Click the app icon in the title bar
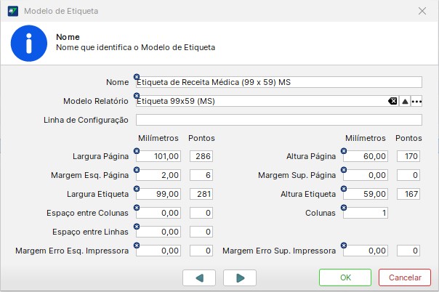This screenshot has width=439, height=292. [x=13, y=11]
